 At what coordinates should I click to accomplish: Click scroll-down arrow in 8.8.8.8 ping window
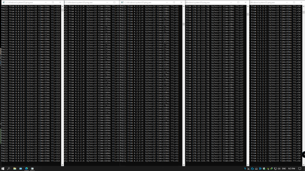tap(62, 165)
